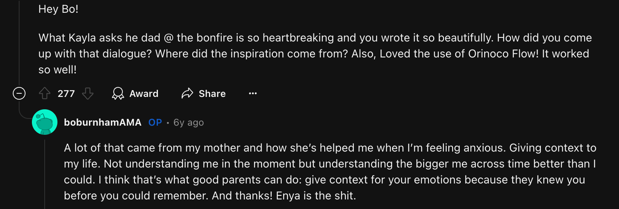Click the thread line beside the parent comment

(19, 40)
